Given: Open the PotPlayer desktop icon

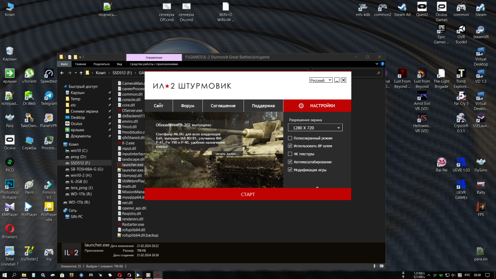Looking at the screenshot, I should 29,209.
